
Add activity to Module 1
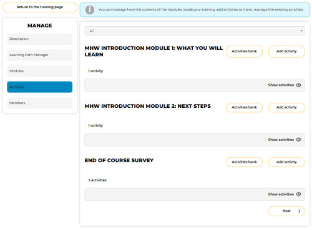[x=286, y=51]
